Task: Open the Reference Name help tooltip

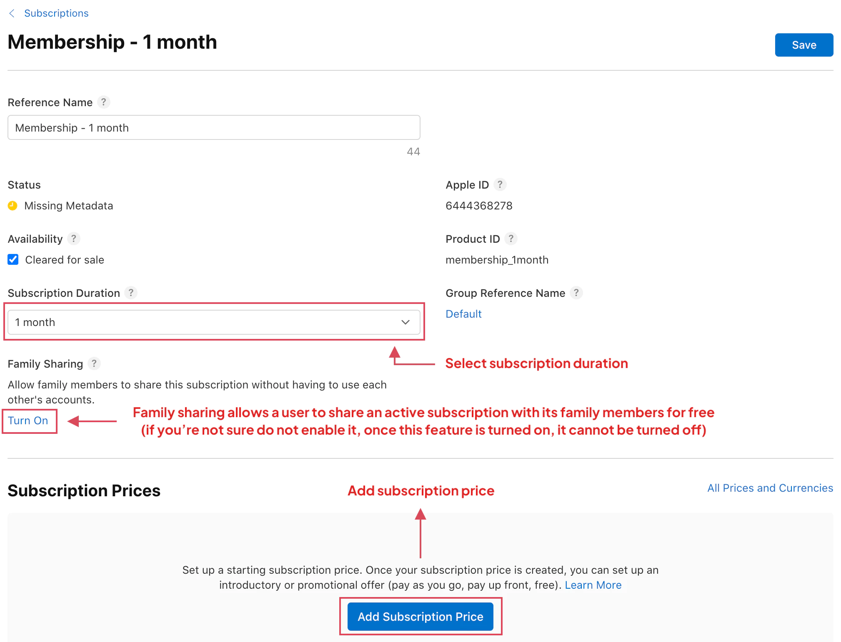Action: point(104,102)
